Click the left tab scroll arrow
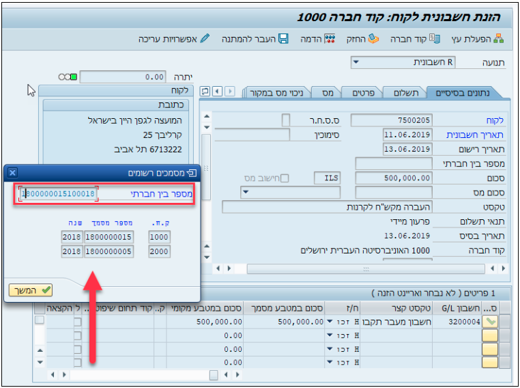Screen dimensions: 520x388 coord(217,91)
